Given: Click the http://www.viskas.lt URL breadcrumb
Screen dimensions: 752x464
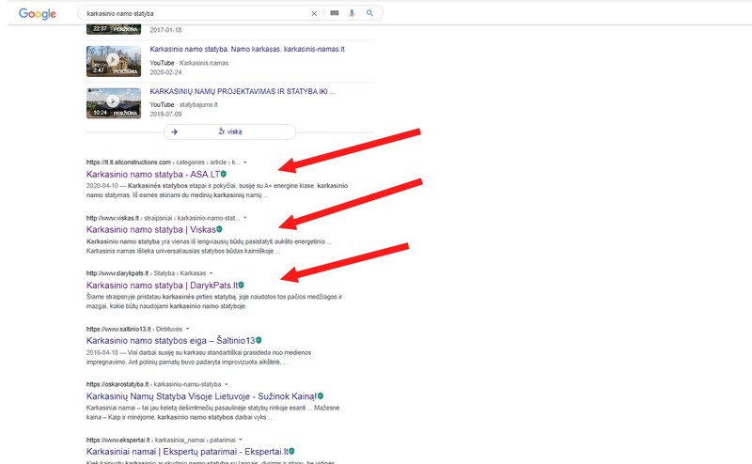Looking at the screenshot, I should [163, 218].
